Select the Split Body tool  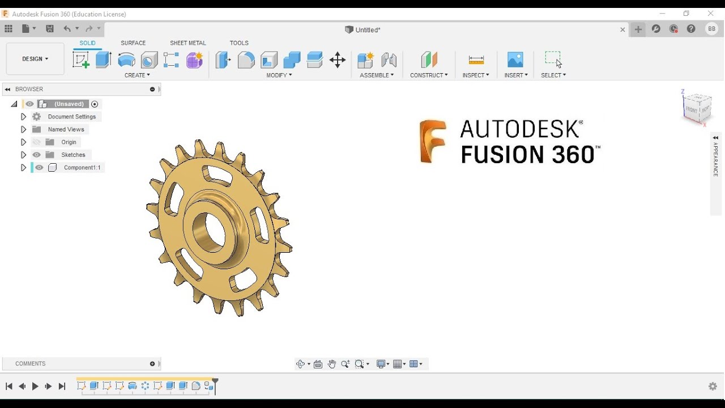(315, 59)
